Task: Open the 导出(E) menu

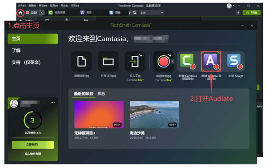Action: point(64,5)
